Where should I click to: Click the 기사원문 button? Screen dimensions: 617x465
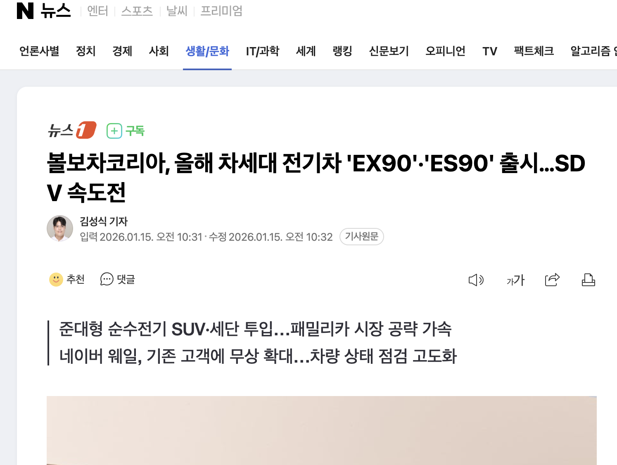pyautogui.click(x=362, y=237)
